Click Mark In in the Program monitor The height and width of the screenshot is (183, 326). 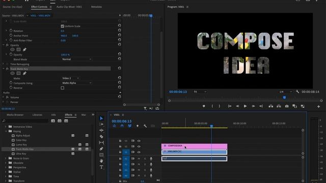[x=212, y=106]
